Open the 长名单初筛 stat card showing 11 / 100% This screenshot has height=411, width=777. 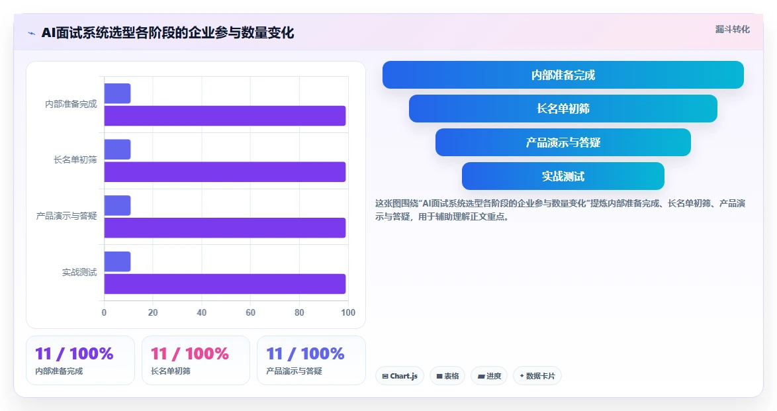(196, 361)
